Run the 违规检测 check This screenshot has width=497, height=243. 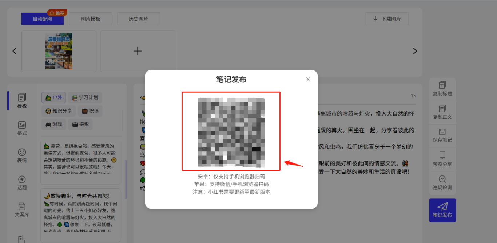click(442, 183)
